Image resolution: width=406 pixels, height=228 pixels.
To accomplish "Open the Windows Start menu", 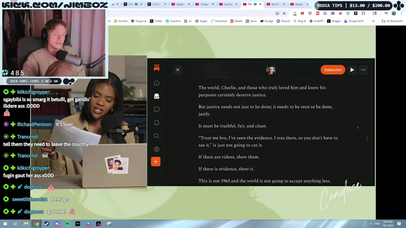I will pos(5,224).
